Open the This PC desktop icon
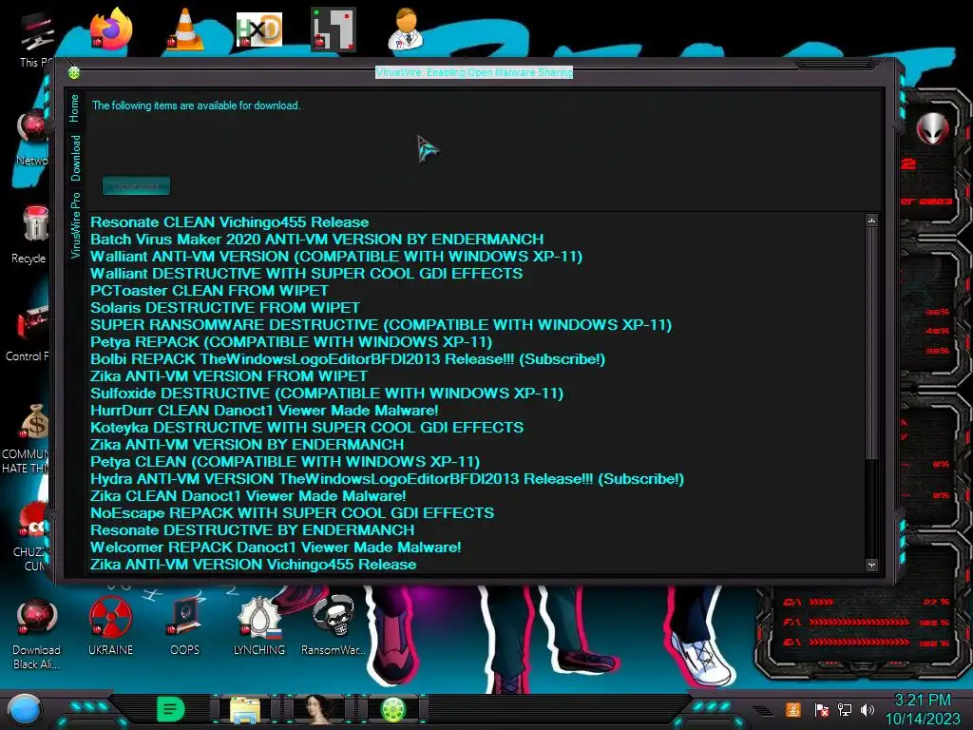973x730 pixels. coord(36,38)
